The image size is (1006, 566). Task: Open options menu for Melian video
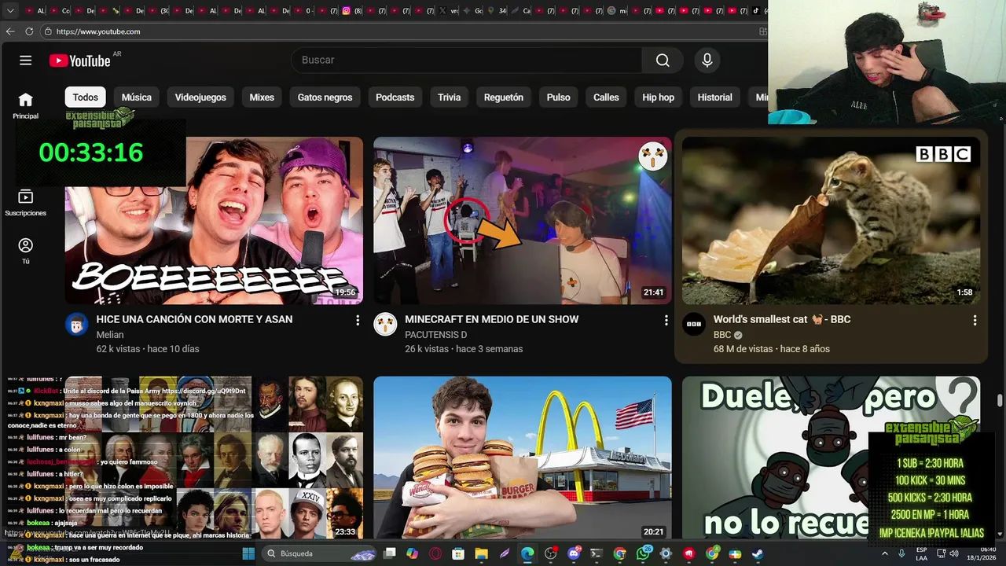(x=358, y=321)
